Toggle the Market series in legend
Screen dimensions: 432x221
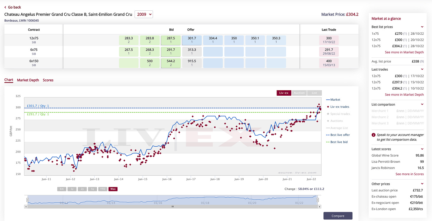tap(333, 100)
